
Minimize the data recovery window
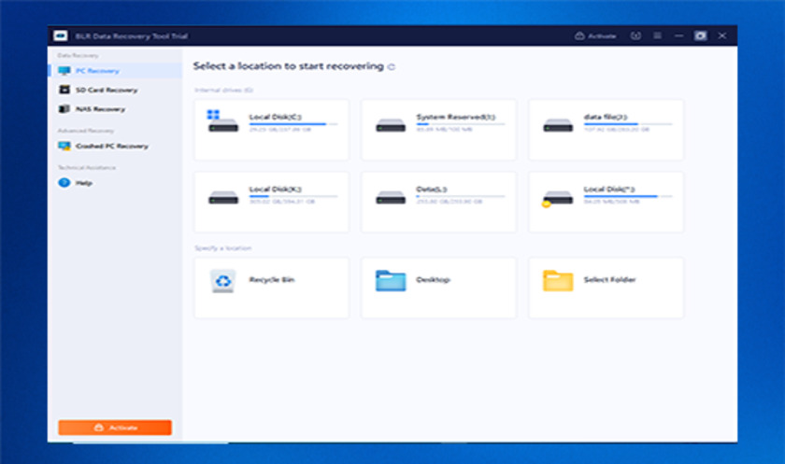click(678, 35)
